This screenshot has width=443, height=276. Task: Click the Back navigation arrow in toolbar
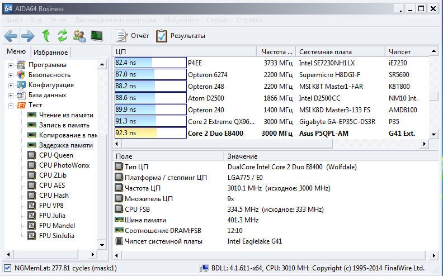(11, 36)
